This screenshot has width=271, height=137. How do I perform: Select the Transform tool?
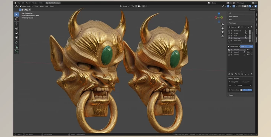click(x=17, y=37)
